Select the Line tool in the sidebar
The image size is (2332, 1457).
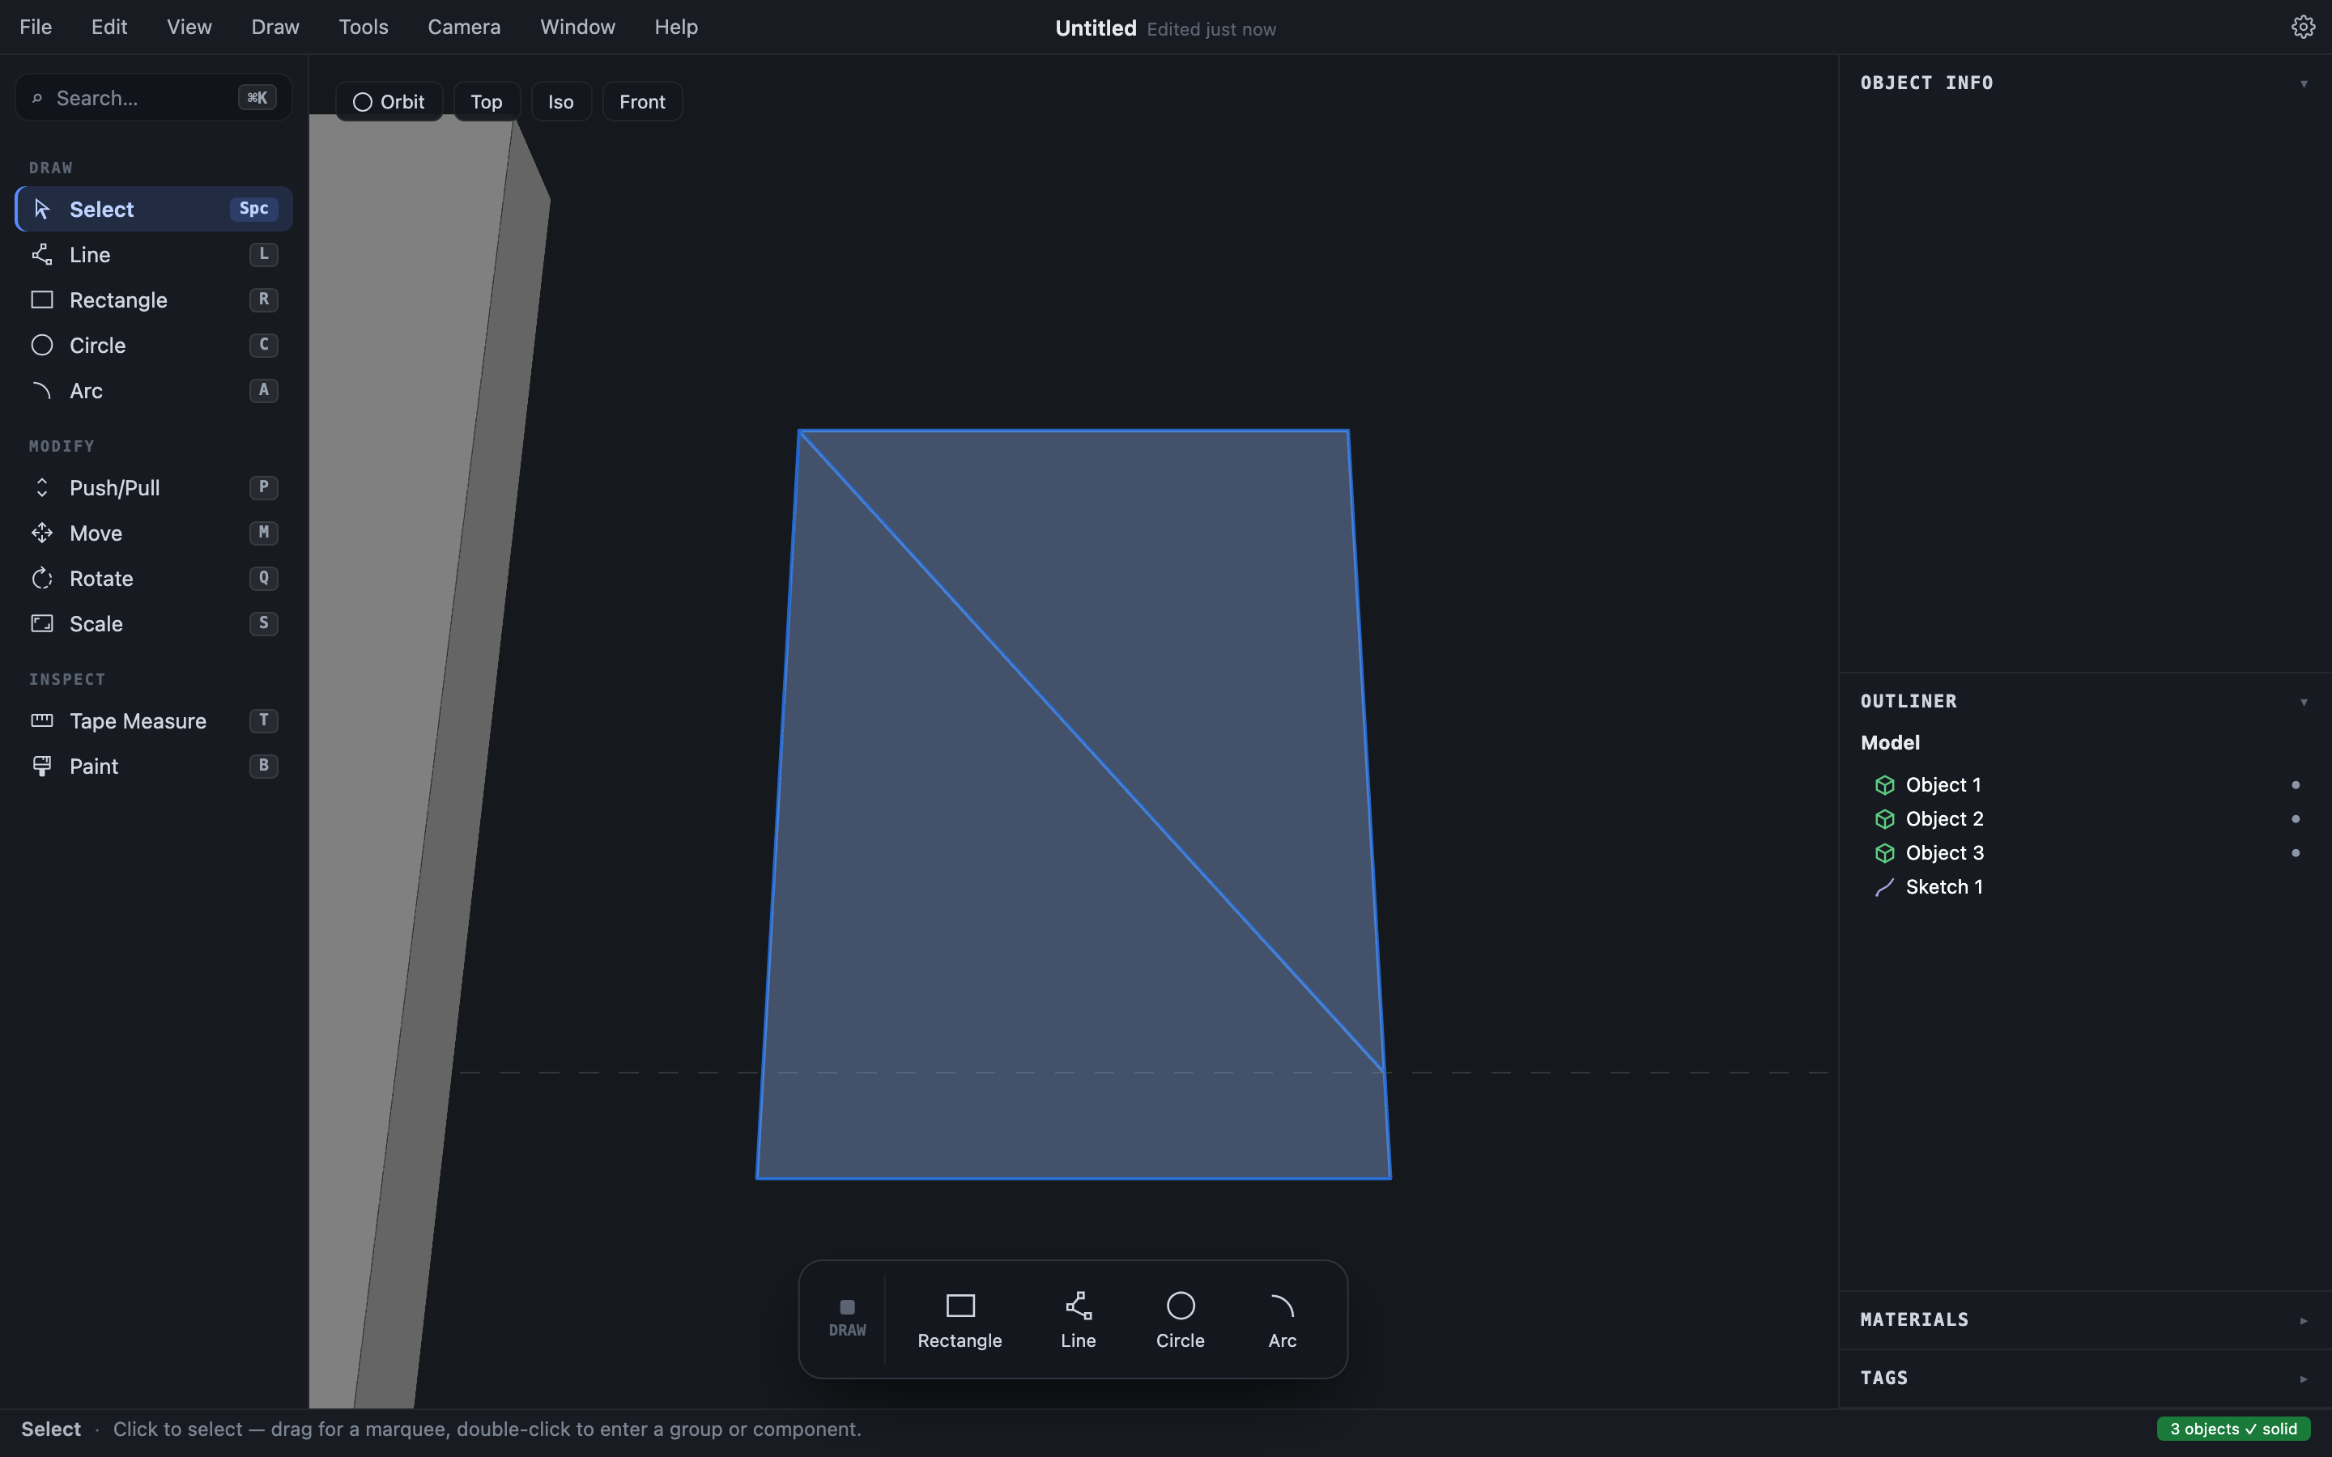click(153, 254)
